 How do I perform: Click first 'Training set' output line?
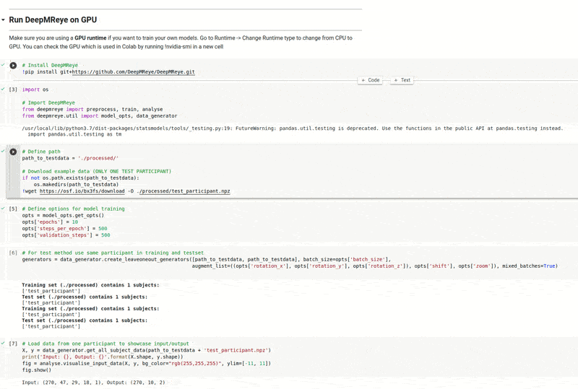pyautogui.click(x=90, y=285)
